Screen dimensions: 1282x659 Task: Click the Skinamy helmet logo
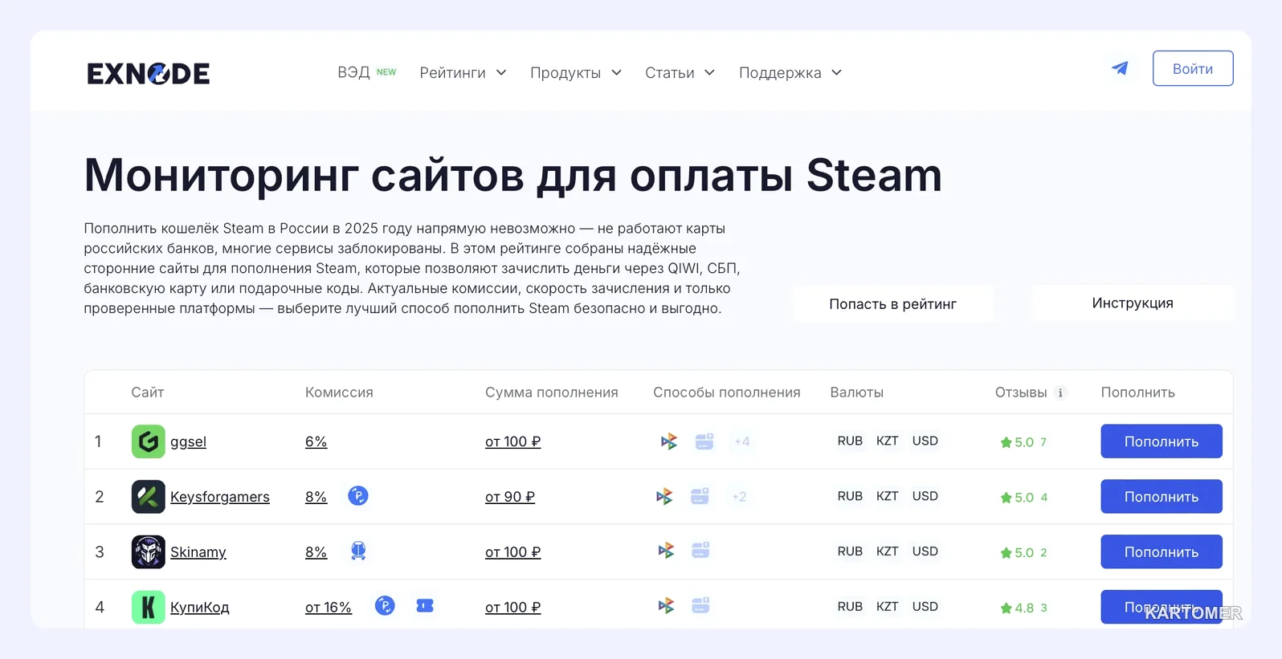tap(148, 552)
